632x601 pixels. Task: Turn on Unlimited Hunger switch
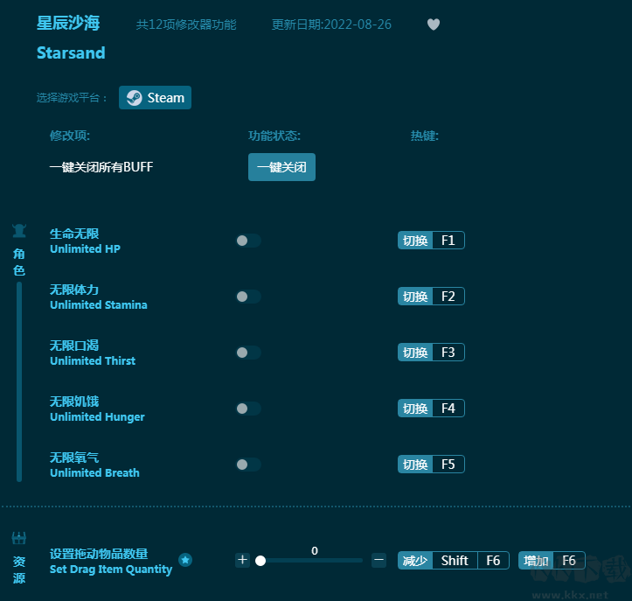click(x=248, y=409)
